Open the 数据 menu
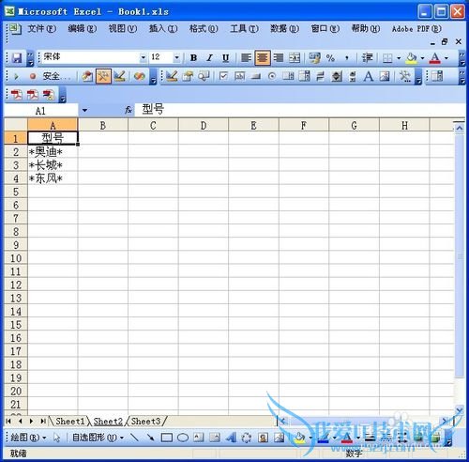 point(284,29)
